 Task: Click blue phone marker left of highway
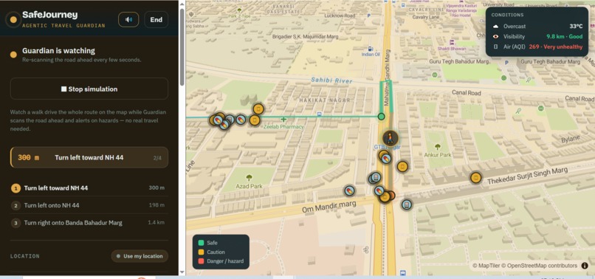point(376,177)
